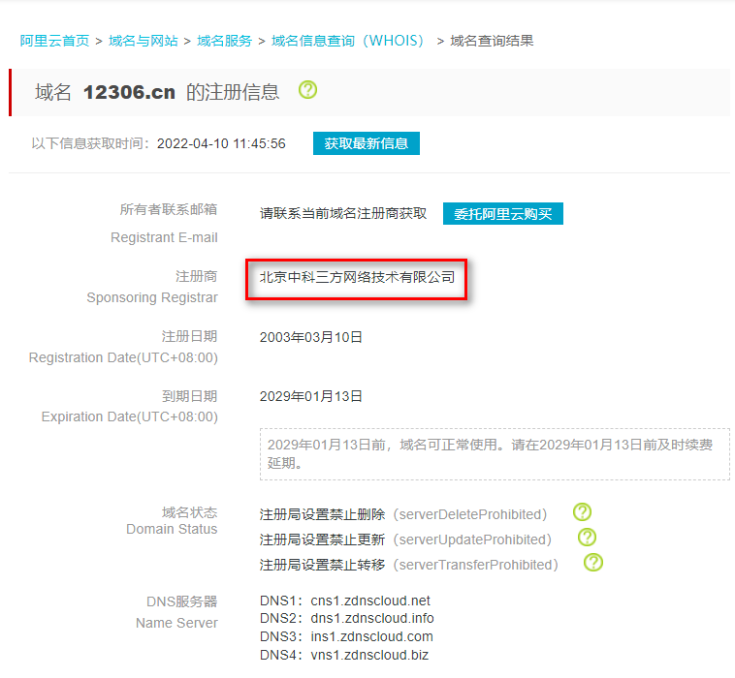735x678 pixels.
Task: Select expiration date 2029年01月13日
Action: tap(311, 396)
